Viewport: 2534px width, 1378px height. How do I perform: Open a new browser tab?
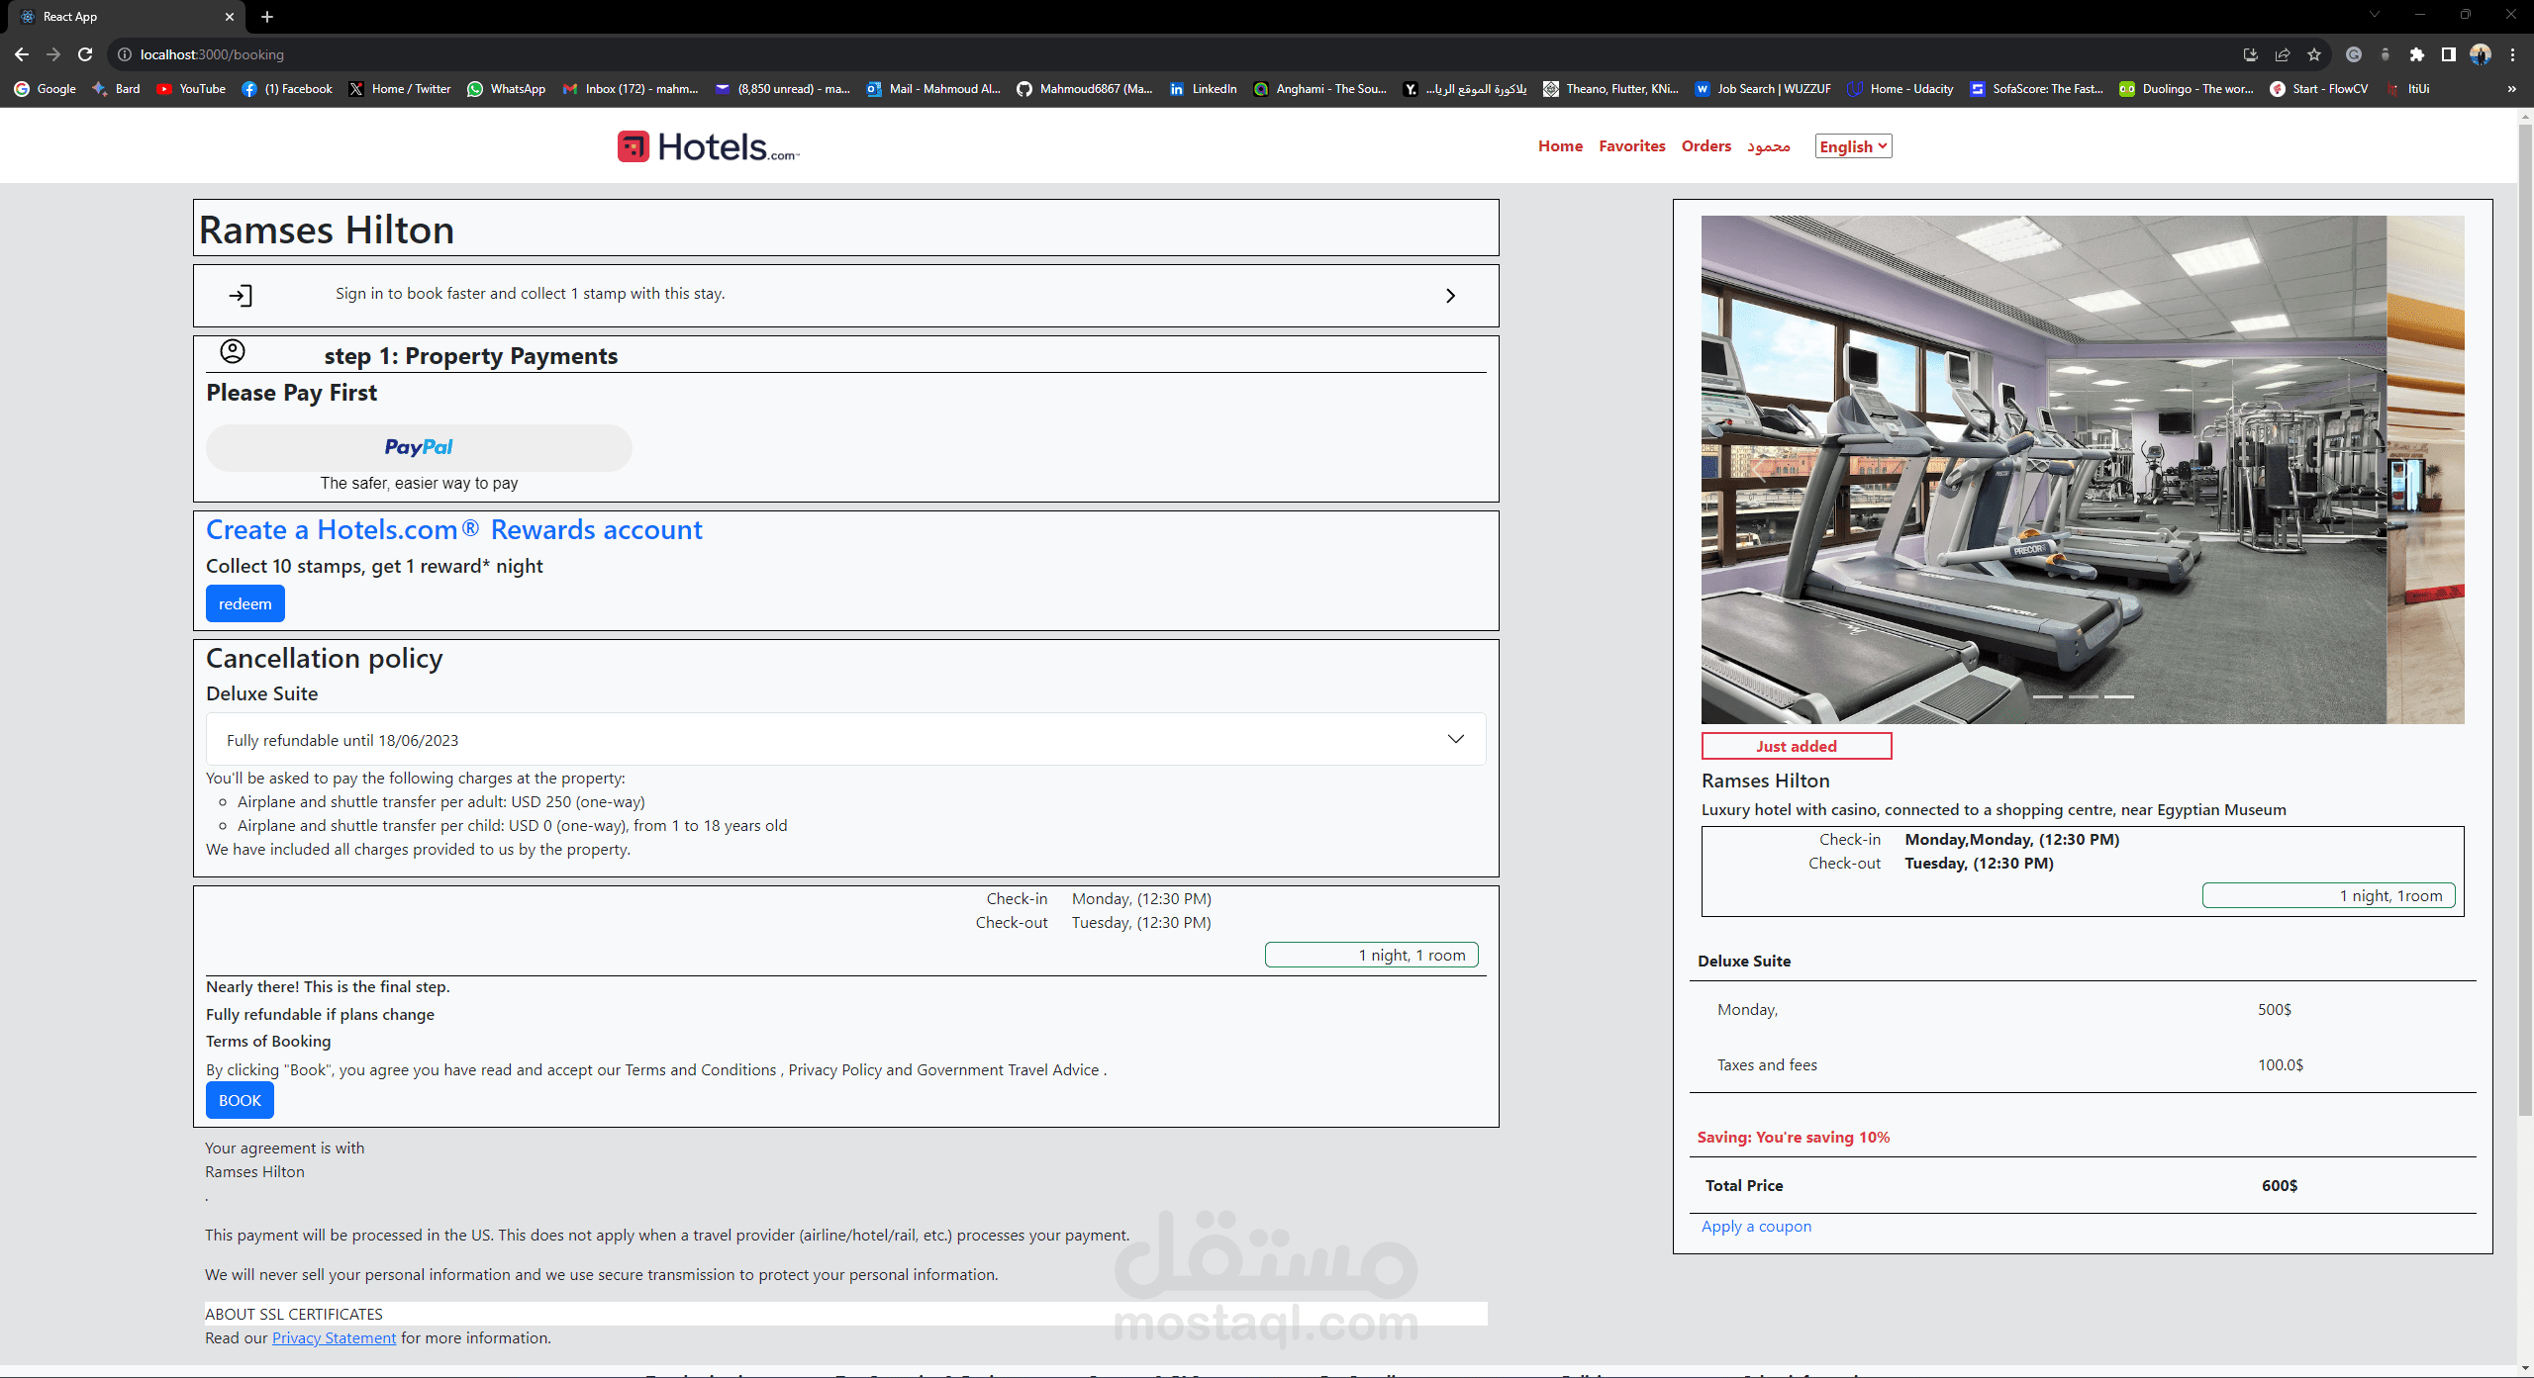(267, 17)
